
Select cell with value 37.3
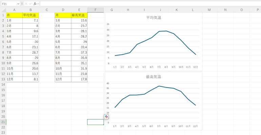[79, 52]
